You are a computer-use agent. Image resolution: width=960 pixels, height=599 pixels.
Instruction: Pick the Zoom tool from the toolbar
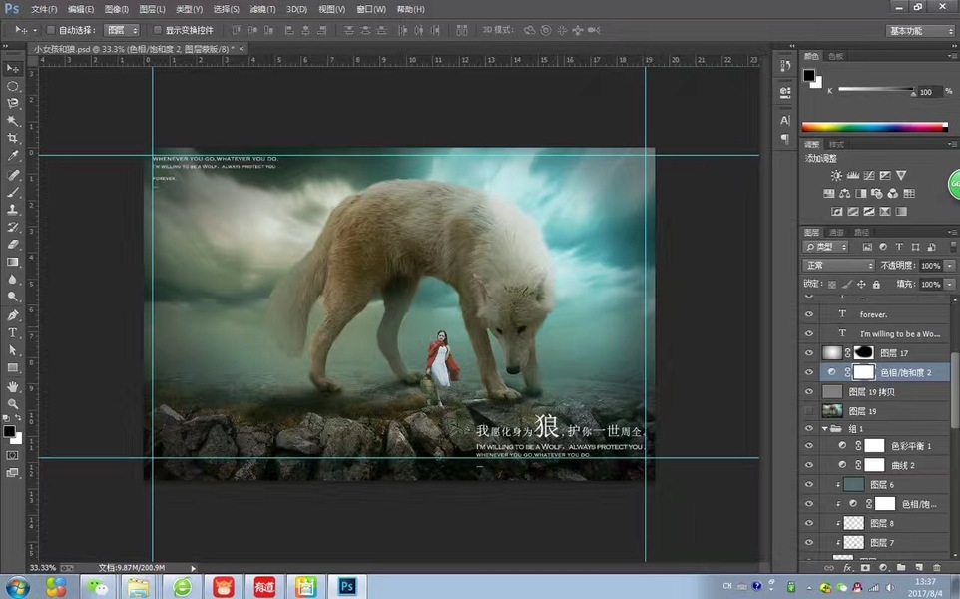click(13, 403)
